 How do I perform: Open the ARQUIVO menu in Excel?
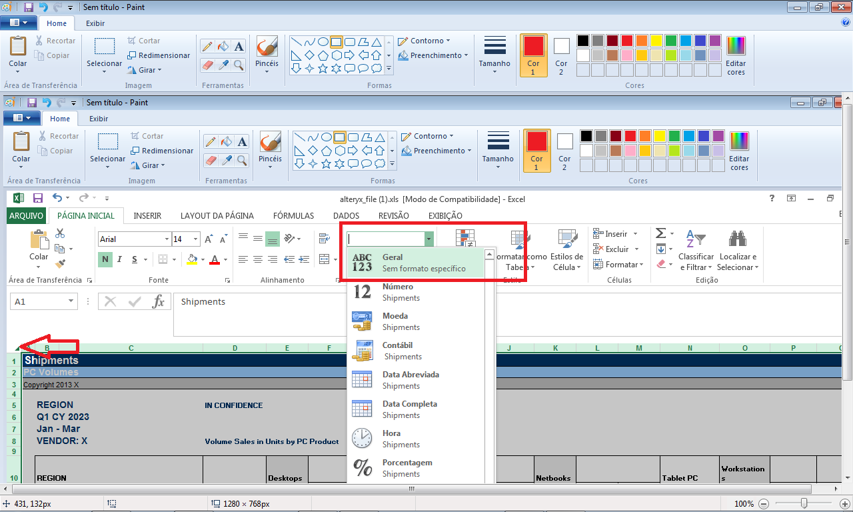click(27, 215)
